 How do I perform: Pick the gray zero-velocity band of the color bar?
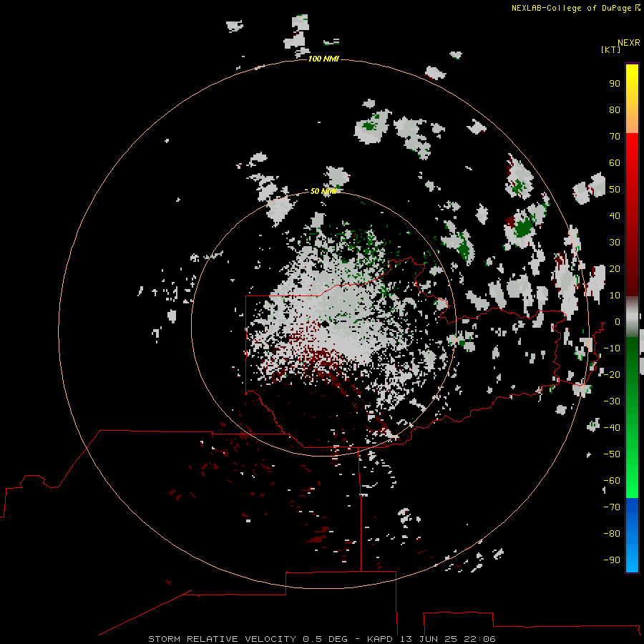(632, 317)
